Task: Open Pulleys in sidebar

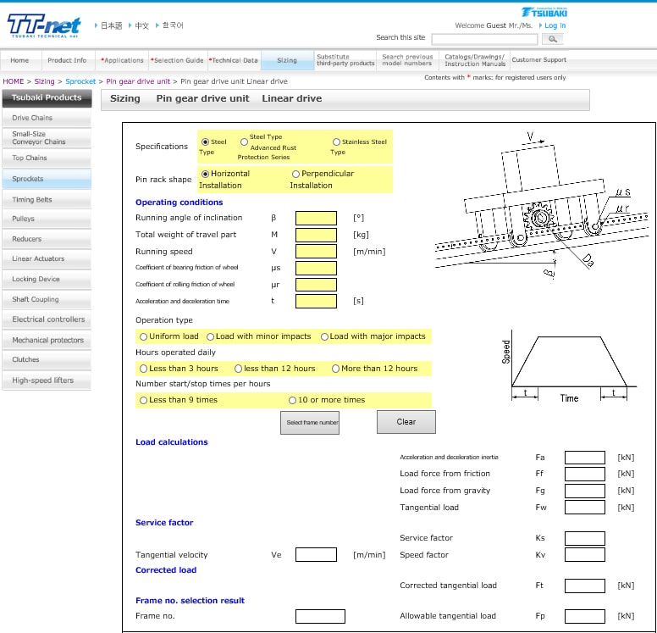Action: (x=47, y=219)
